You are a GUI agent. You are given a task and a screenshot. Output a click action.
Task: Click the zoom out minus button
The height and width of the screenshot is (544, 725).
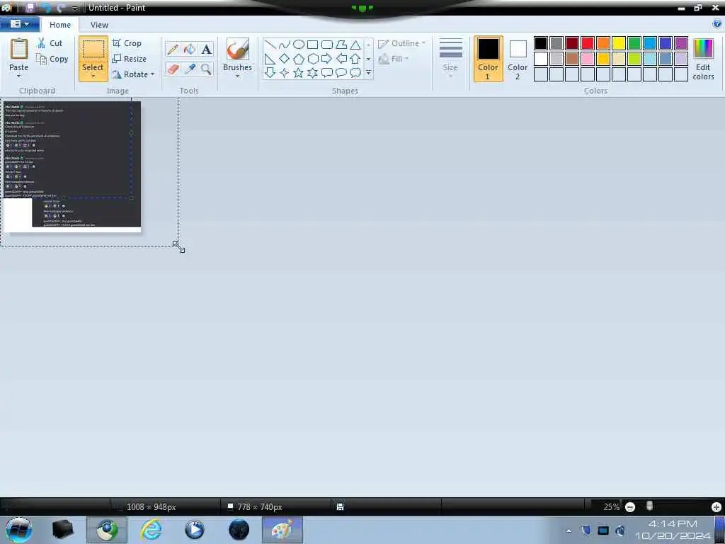[x=629, y=507]
